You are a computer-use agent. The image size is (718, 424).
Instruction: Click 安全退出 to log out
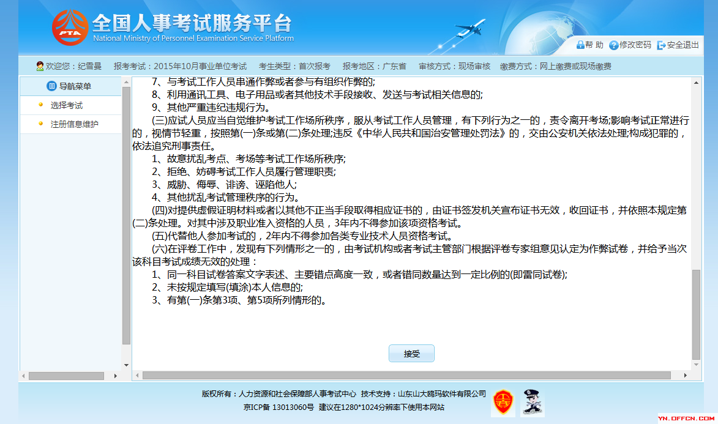click(x=682, y=45)
